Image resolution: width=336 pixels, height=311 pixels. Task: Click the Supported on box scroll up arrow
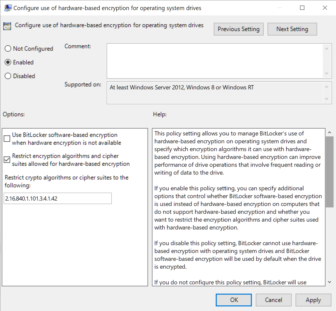(x=326, y=87)
